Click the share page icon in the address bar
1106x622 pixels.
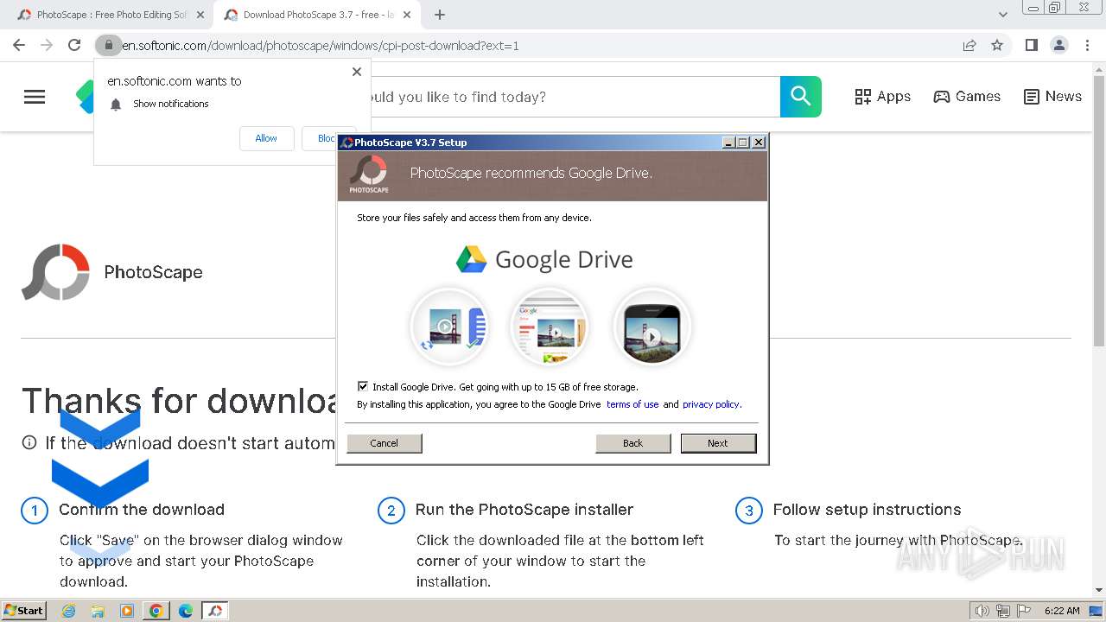pos(969,45)
